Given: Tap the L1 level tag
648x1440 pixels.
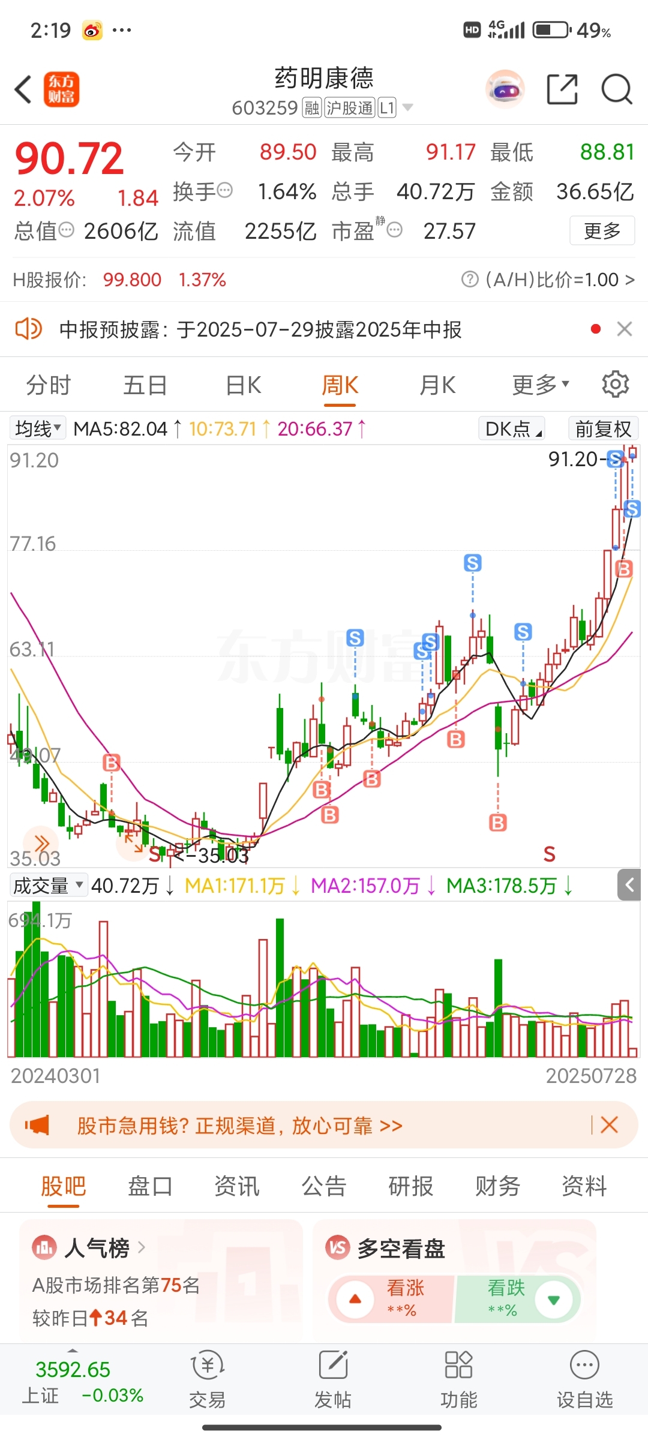Looking at the screenshot, I should [387, 108].
